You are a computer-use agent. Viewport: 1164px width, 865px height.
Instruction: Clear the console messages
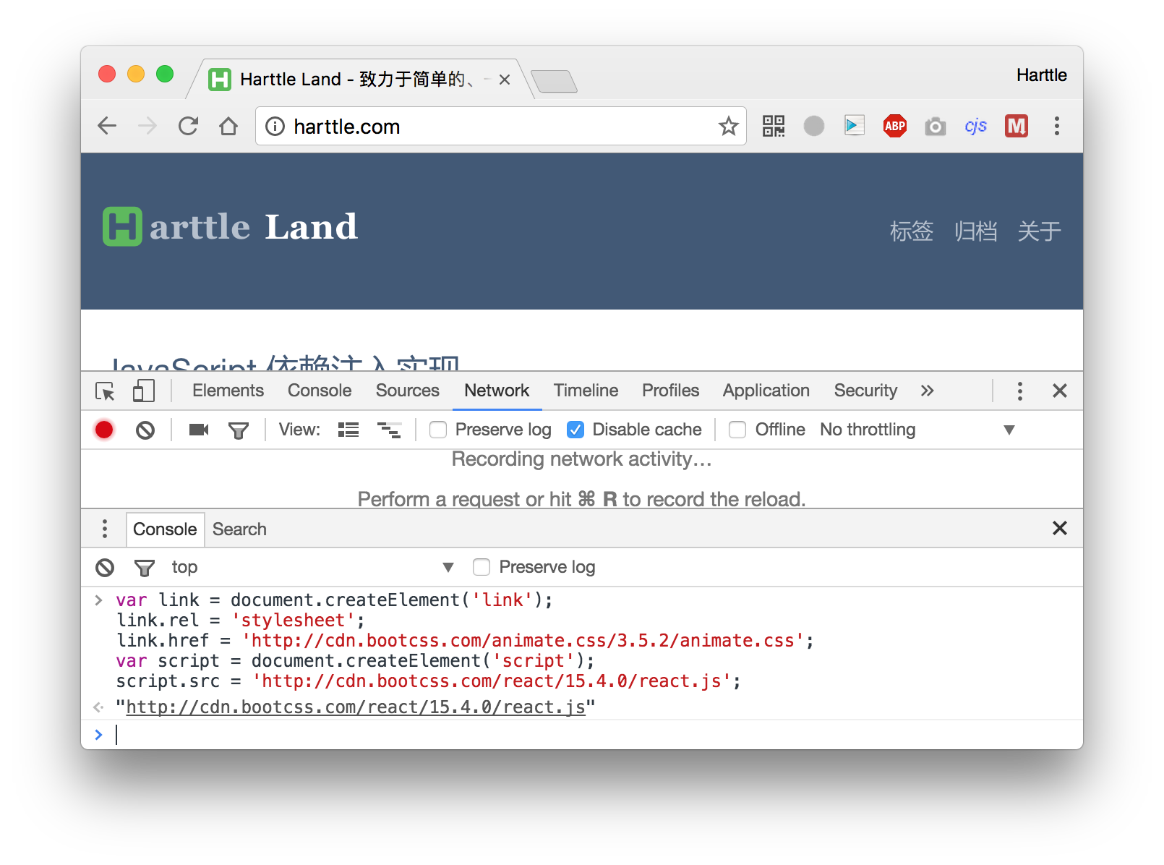[x=103, y=567]
